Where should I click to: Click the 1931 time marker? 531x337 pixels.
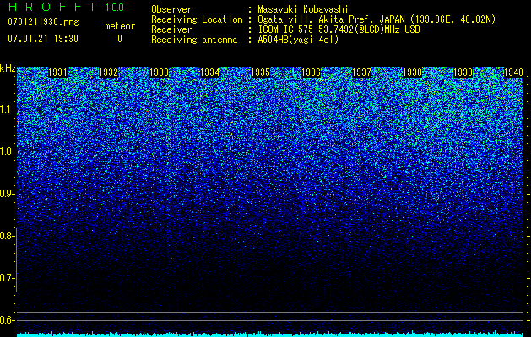point(57,72)
